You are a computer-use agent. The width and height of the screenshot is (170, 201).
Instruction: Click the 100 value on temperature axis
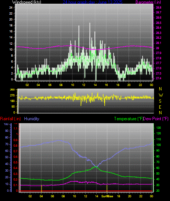(x=158, y=145)
